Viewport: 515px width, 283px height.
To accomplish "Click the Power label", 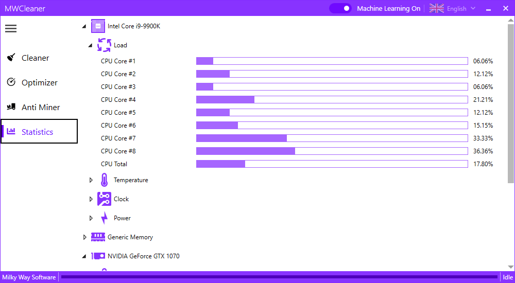I will click(x=122, y=218).
